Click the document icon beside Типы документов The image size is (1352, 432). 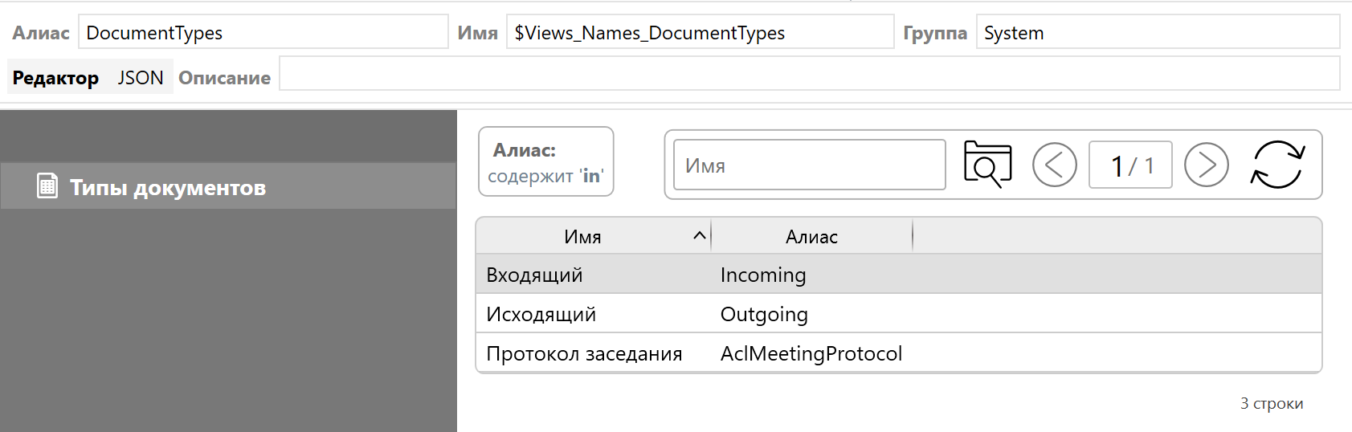point(47,186)
